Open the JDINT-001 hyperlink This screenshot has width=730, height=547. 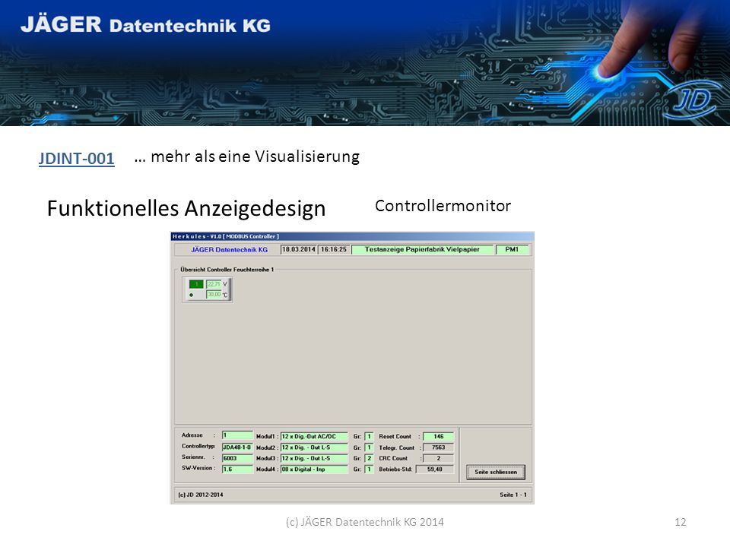point(76,159)
